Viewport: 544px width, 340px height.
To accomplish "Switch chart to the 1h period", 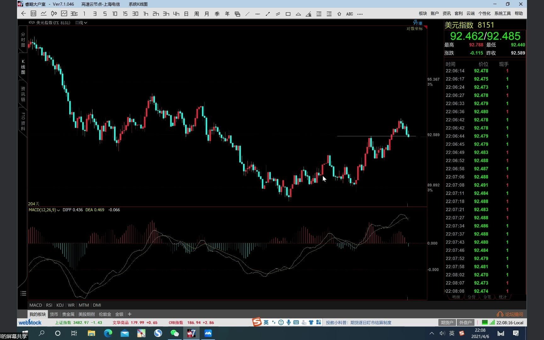I will pos(145,14).
